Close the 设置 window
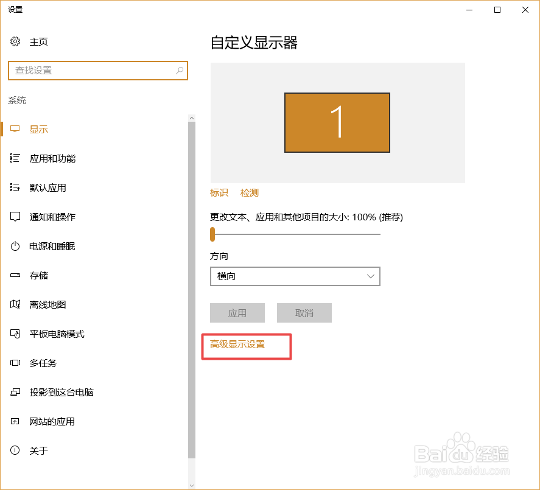This screenshot has width=540, height=490. [525, 10]
